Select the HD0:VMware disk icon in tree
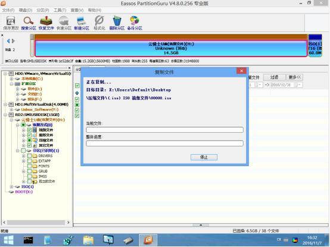The width and height of the screenshot is (330, 247). click(11, 74)
